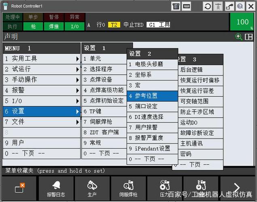Select highlighted 4 参考位置 entry

point(153,96)
